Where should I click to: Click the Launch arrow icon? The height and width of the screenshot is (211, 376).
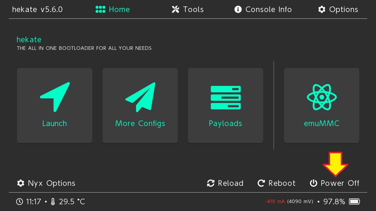(55, 97)
